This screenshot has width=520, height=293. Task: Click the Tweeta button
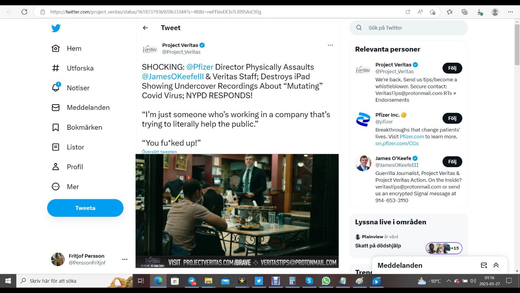(85, 208)
